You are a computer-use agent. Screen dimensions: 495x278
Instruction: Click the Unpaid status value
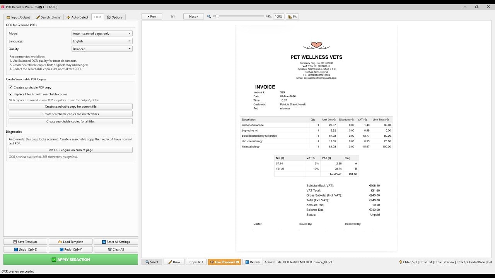[x=375, y=215]
